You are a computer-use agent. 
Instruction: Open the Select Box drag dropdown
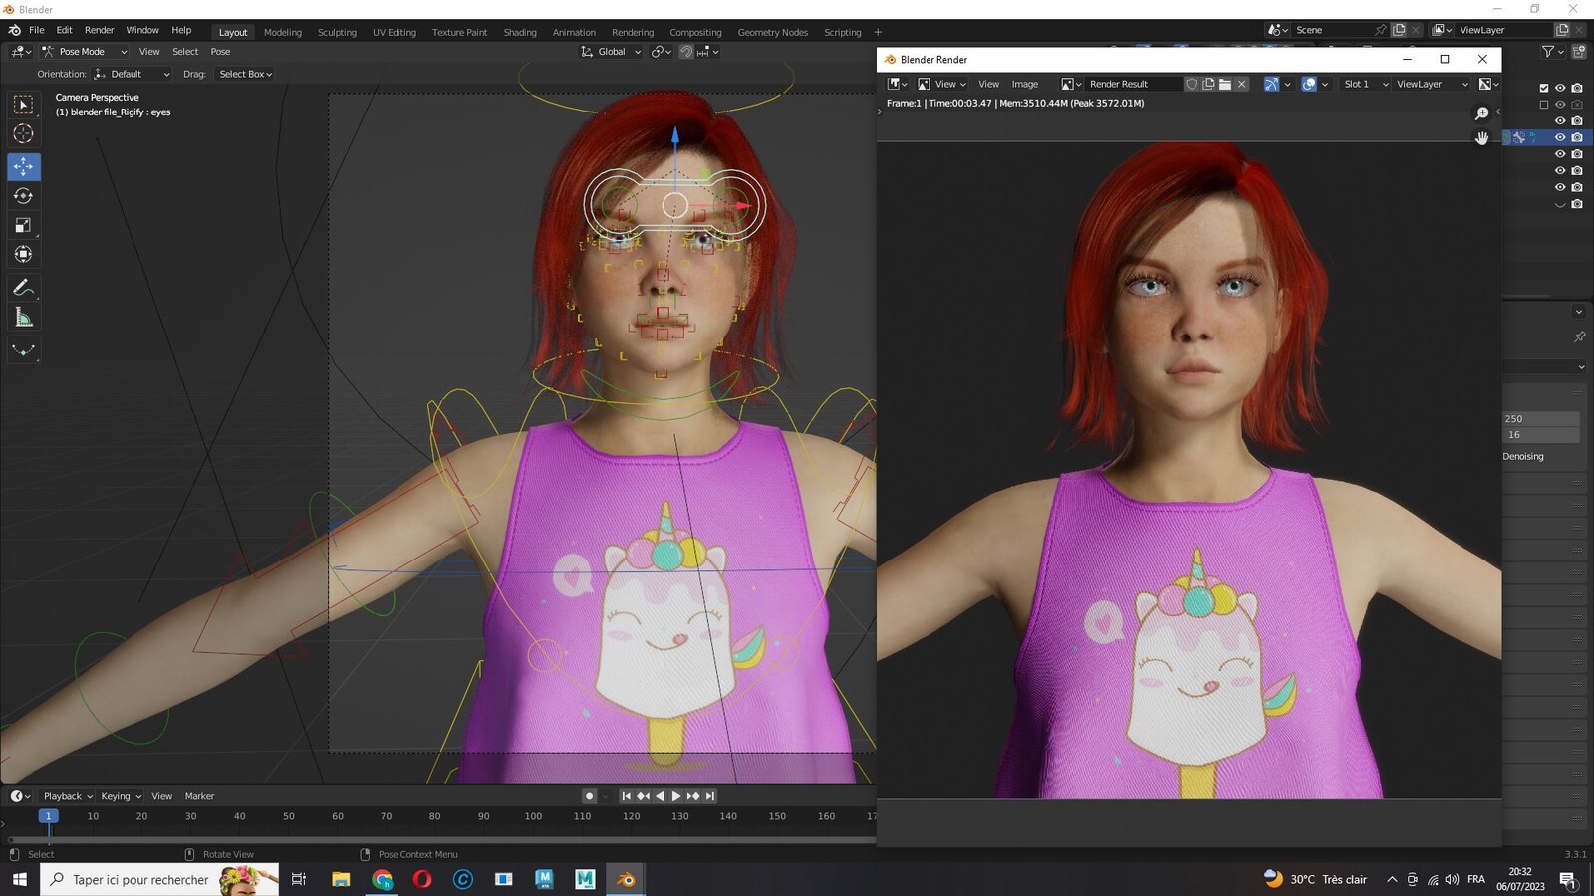tap(245, 74)
